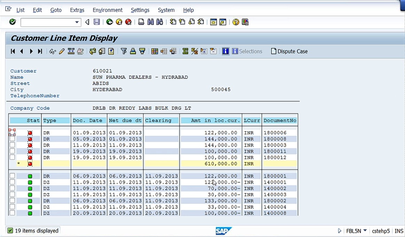Select the Amt in loc.cur. column header
405x237 pixels.
pos(211,121)
